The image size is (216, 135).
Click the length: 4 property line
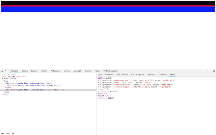click(104, 89)
